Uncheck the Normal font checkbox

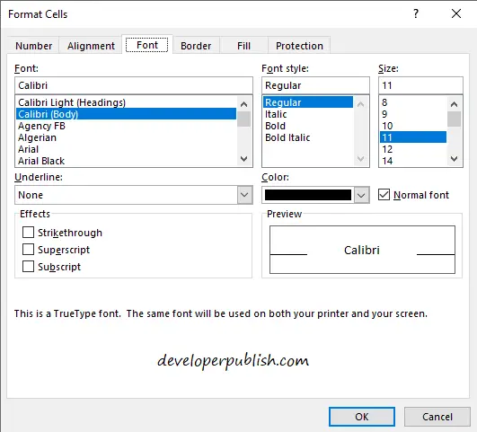pyautogui.click(x=384, y=194)
